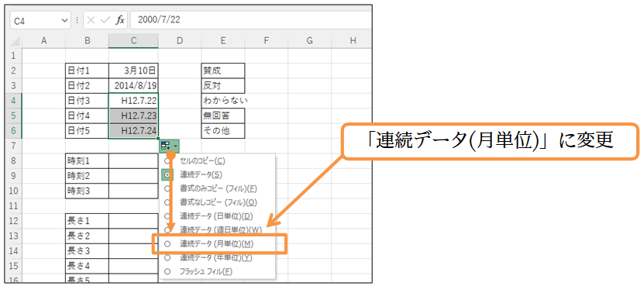
Task: Click the cancel X icon in formula bar
Action: [91, 20]
